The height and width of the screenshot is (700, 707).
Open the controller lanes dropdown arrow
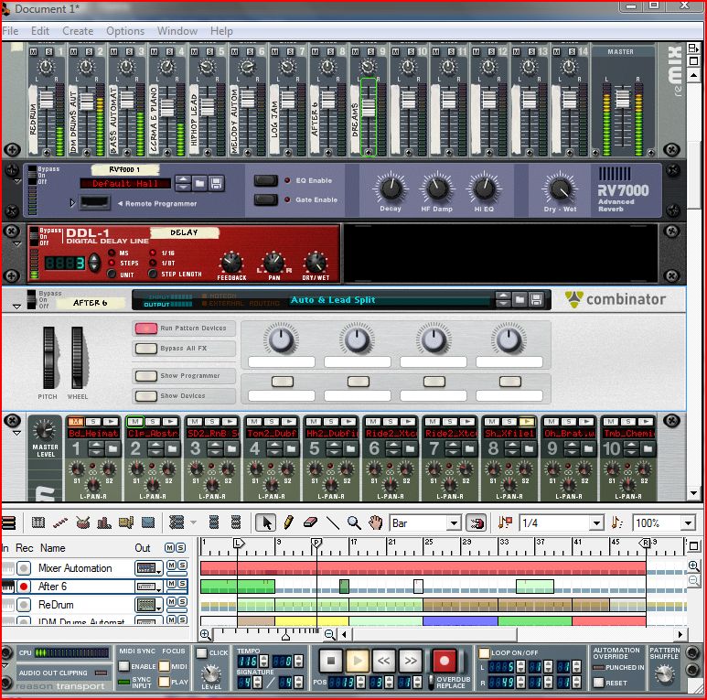tap(193, 522)
